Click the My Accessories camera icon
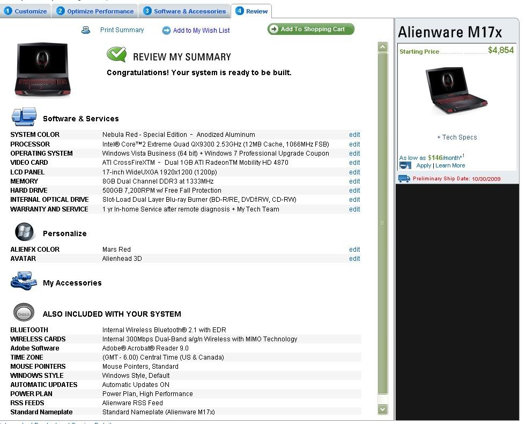526x424 pixels. (x=24, y=281)
